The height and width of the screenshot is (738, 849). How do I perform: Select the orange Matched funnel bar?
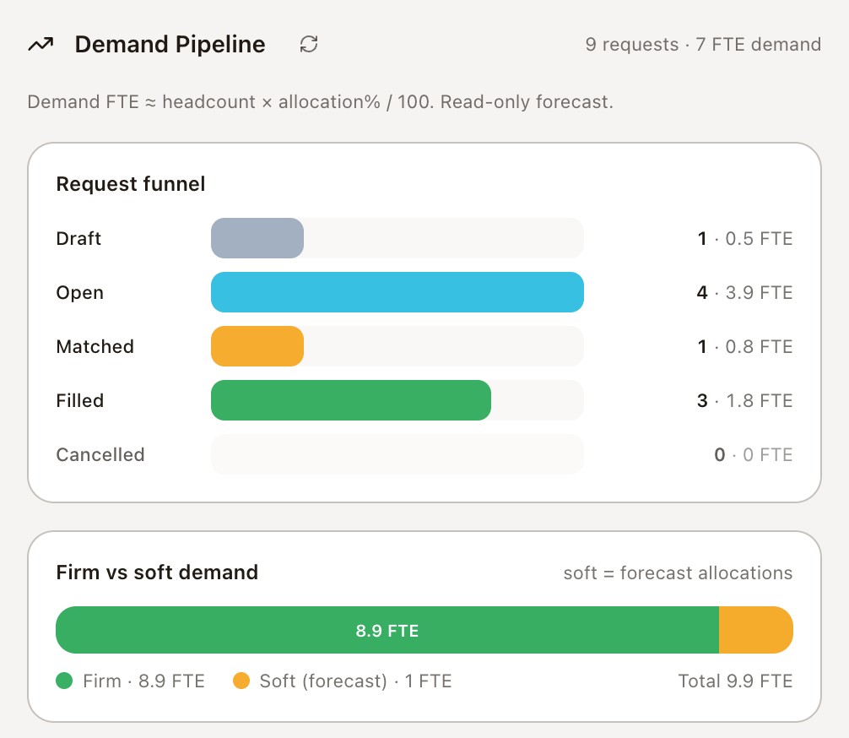pyautogui.click(x=257, y=346)
